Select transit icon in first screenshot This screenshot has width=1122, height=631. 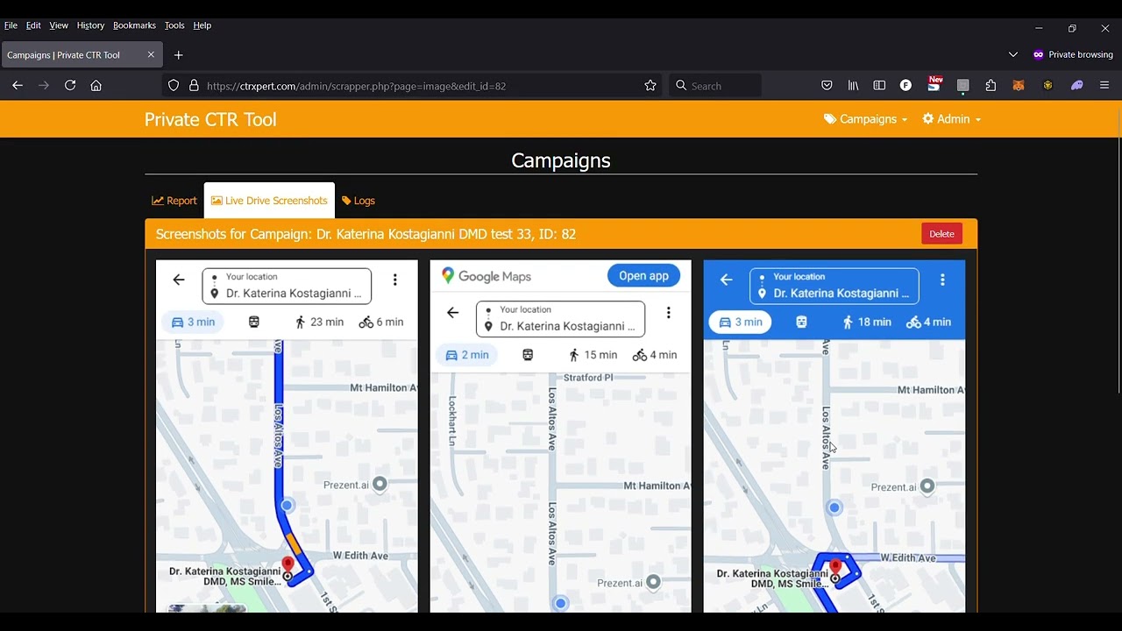(x=254, y=322)
